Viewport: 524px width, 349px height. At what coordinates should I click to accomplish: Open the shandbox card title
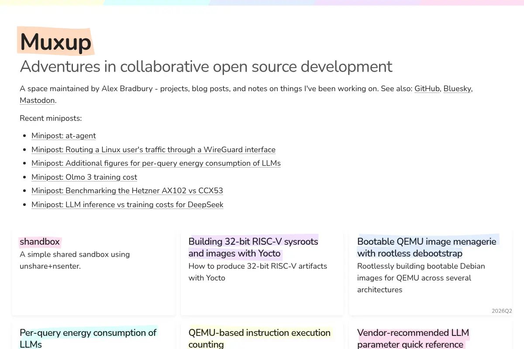40,242
